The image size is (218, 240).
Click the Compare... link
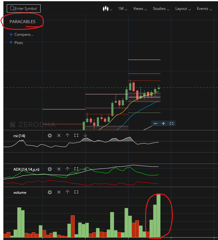(24, 35)
